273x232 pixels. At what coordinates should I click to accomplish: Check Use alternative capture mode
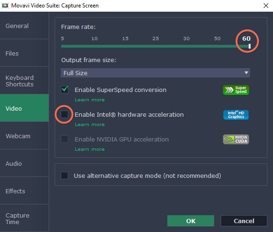point(65,176)
